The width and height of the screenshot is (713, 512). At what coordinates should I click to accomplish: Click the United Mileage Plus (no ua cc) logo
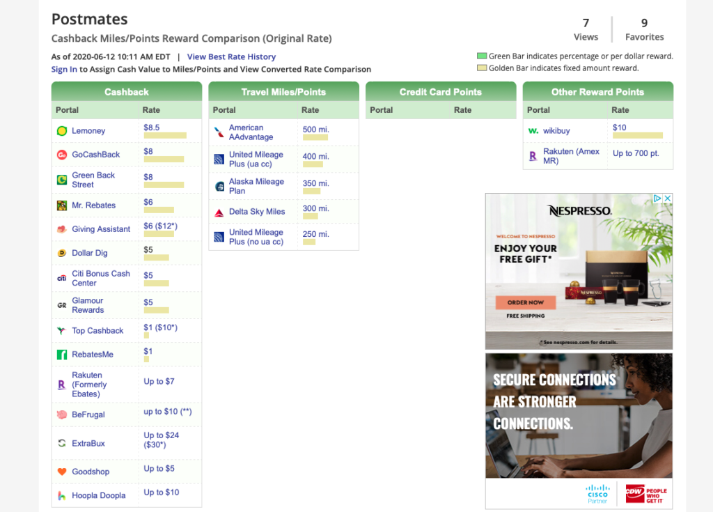[219, 237]
